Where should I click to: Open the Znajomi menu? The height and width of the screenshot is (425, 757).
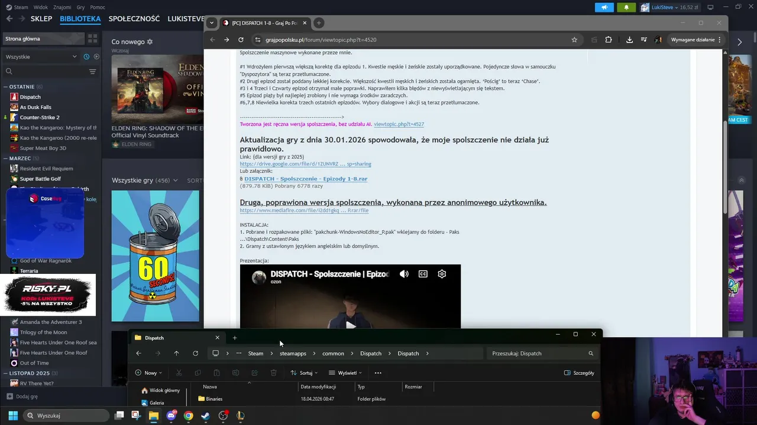click(62, 7)
